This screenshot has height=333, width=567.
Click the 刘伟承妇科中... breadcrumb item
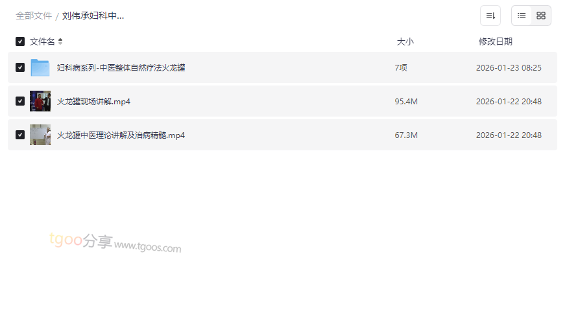tap(93, 16)
